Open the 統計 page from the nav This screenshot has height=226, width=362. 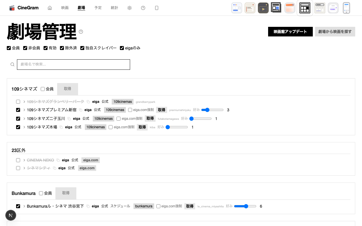tap(114, 8)
